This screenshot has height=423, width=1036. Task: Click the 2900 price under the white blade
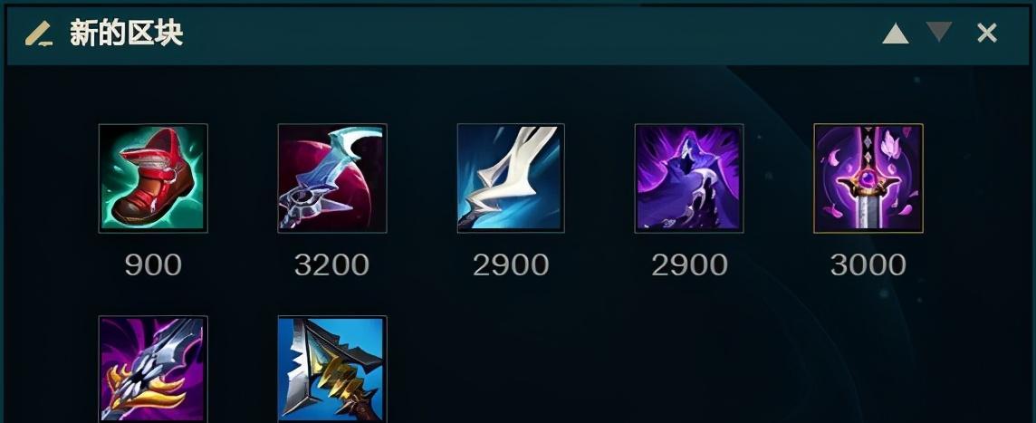(511, 265)
